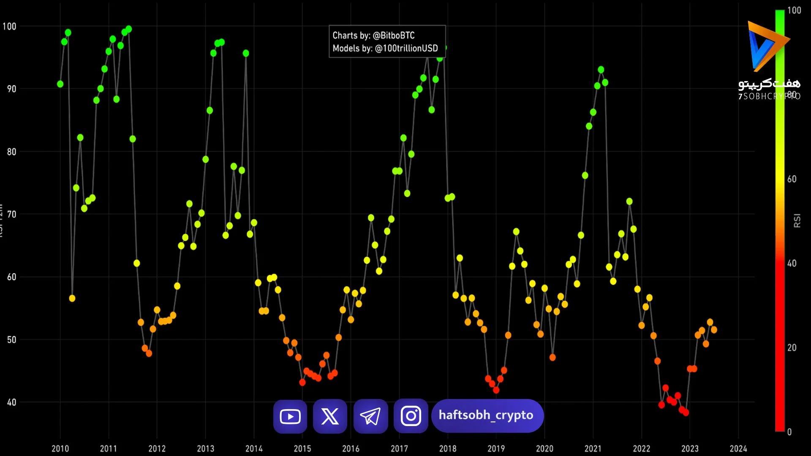
Task: Click the 2010 label on the time axis
Action: [x=60, y=448]
